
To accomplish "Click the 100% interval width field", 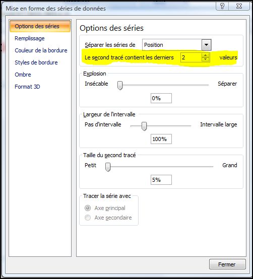I will click(161, 139).
